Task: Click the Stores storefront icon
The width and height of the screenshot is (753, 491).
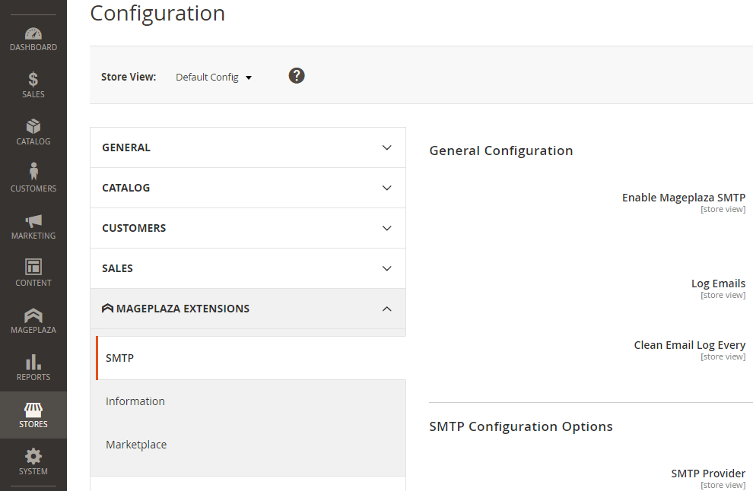Action: pos(33,410)
